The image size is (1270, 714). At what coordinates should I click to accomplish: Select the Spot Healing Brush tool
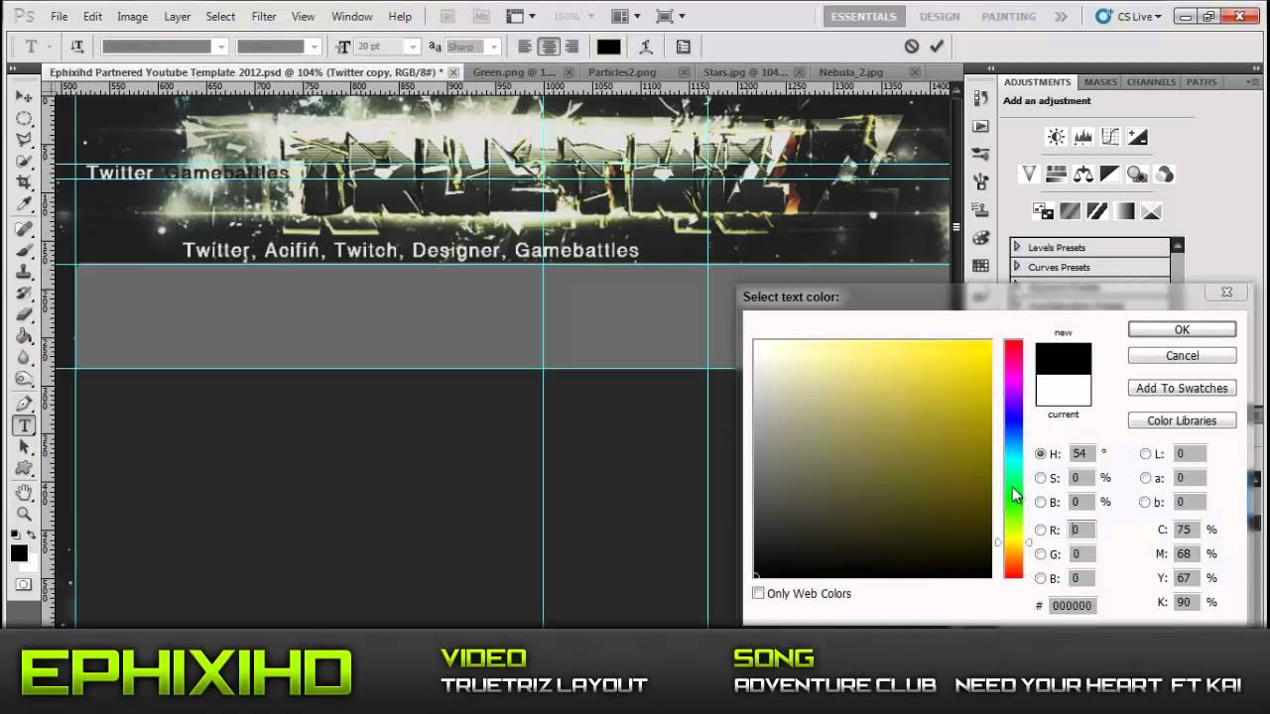24,229
